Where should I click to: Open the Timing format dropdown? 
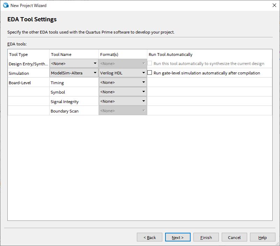tap(123, 82)
